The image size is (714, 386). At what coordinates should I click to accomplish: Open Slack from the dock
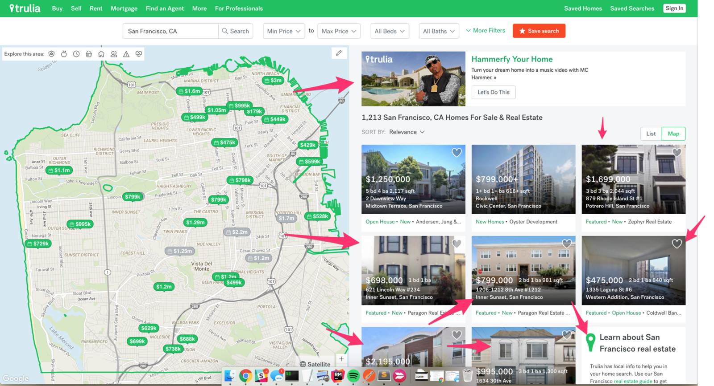(262, 376)
